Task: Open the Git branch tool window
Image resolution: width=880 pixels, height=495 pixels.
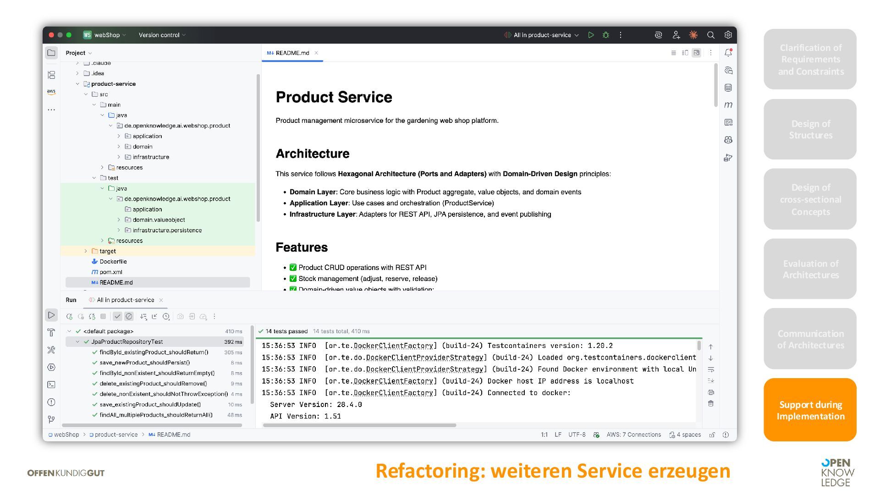Action: tap(51, 419)
